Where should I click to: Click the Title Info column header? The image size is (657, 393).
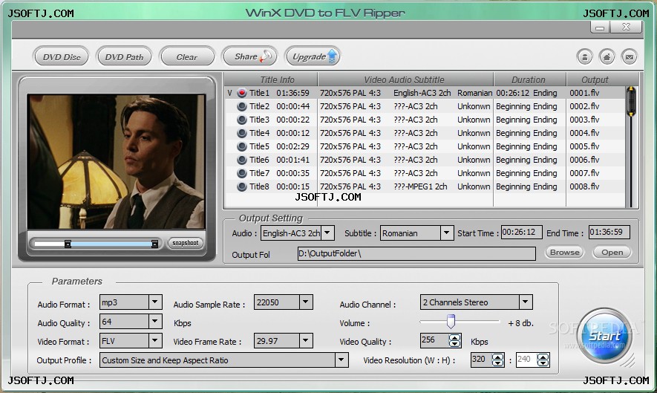tap(272, 79)
